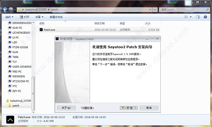The width and height of the screenshot is (212, 127).
Task: Open address bar history dropdown arrow
Action: 150,10
